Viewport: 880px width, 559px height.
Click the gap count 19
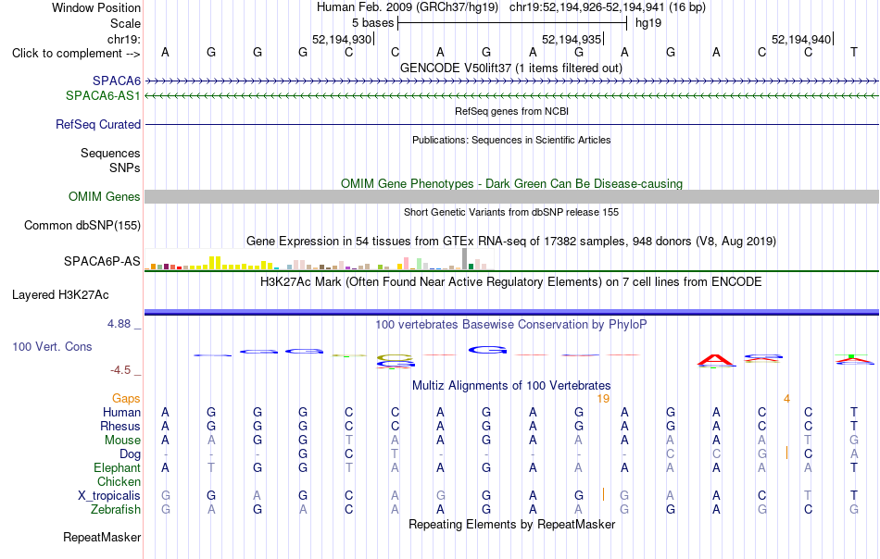(603, 399)
